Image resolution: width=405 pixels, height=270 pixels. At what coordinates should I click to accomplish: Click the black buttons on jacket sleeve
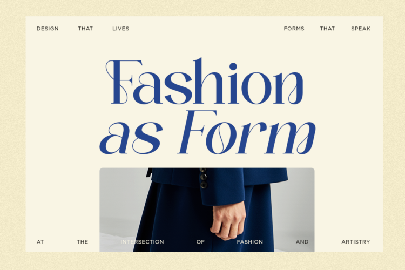point(203,178)
